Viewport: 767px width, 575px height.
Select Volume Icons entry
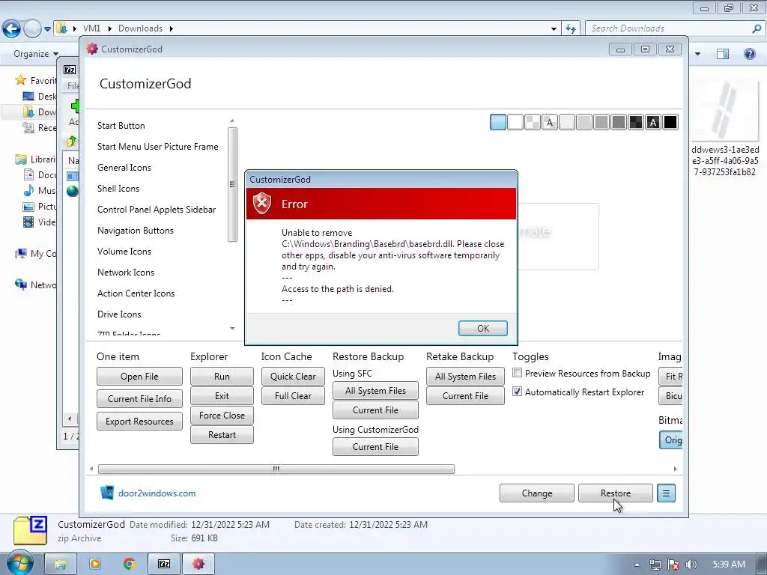pos(124,252)
